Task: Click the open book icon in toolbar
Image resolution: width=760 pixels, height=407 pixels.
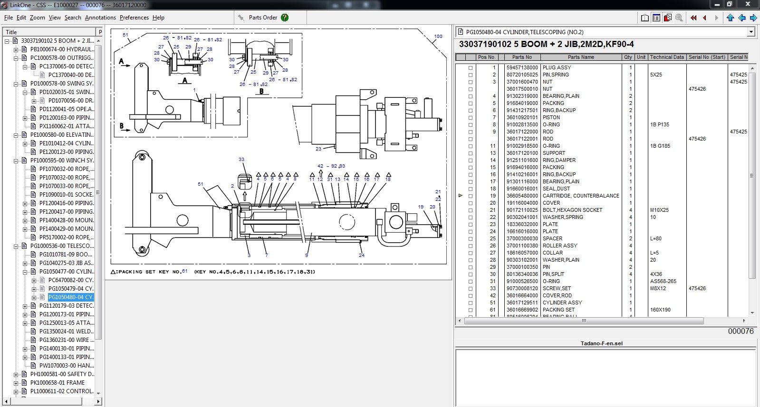Action: (645, 18)
